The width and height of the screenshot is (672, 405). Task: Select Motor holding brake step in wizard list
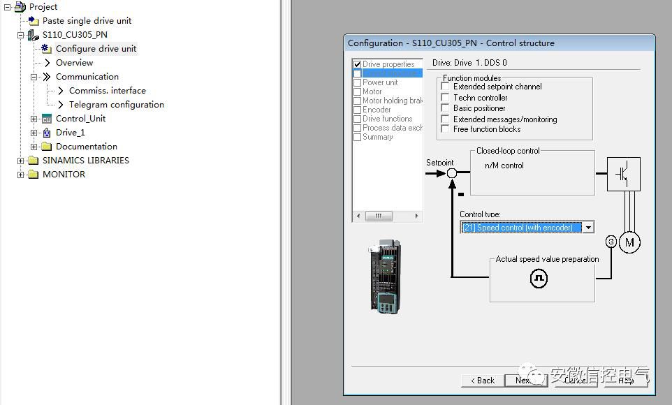click(393, 101)
